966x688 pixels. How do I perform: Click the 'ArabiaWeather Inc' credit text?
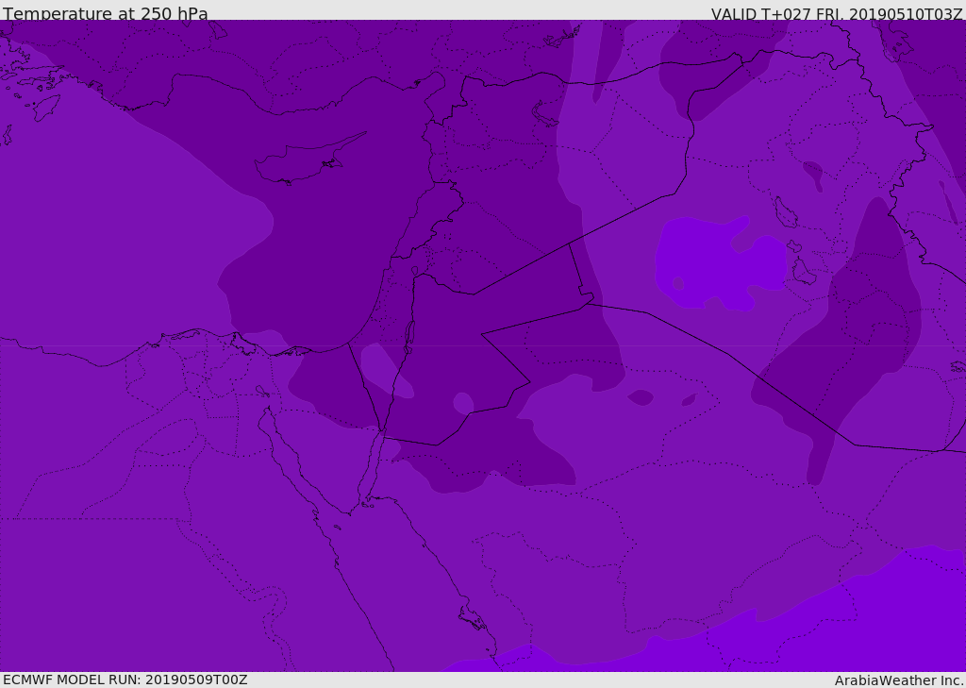click(x=899, y=680)
